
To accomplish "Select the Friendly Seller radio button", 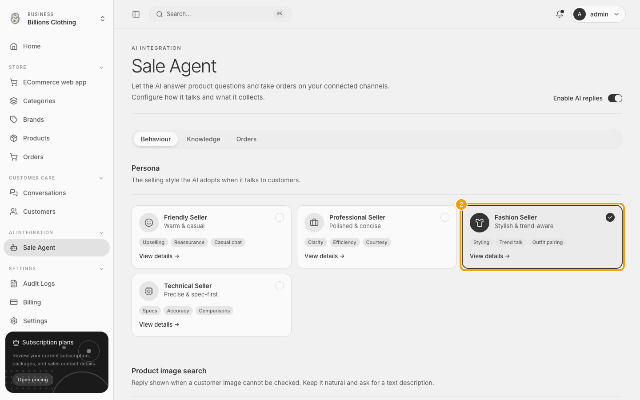I will [x=280, y=217].
